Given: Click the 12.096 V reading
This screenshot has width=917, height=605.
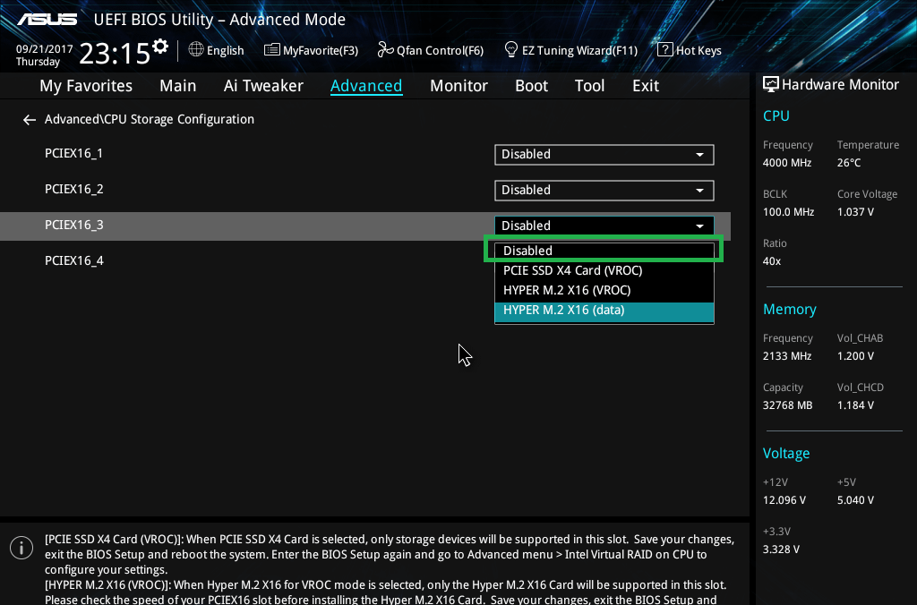Looking at the screenshot, I should (784, 501).
